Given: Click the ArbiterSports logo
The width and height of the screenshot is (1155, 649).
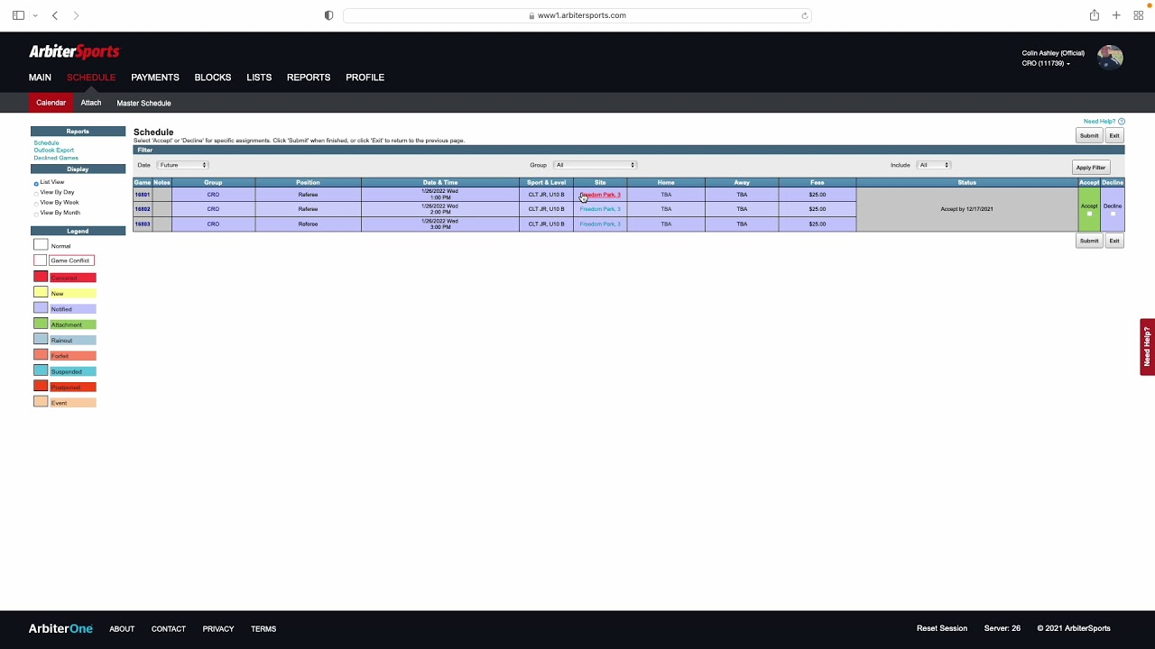Looking at the screenshot, I should pos(74,51).
